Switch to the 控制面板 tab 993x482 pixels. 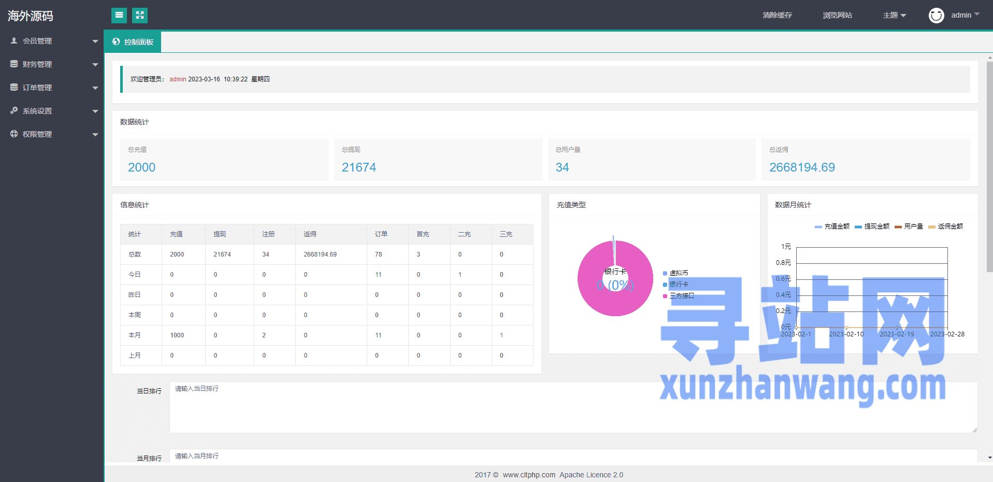click(133, 42)
